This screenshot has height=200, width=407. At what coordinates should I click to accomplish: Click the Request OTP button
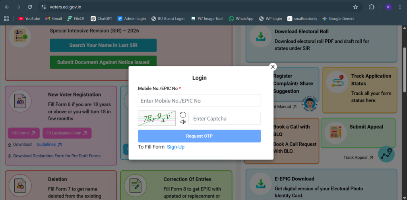pos(199,136)
